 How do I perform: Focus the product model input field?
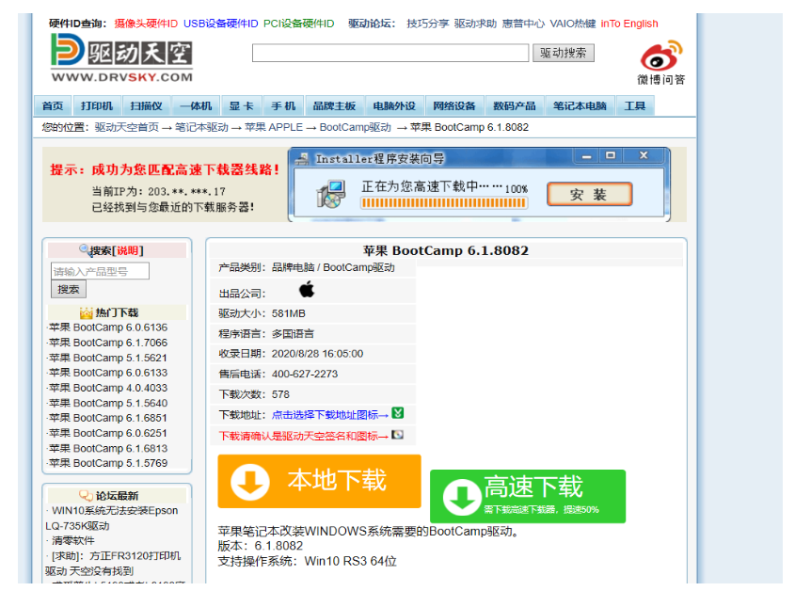100,271
